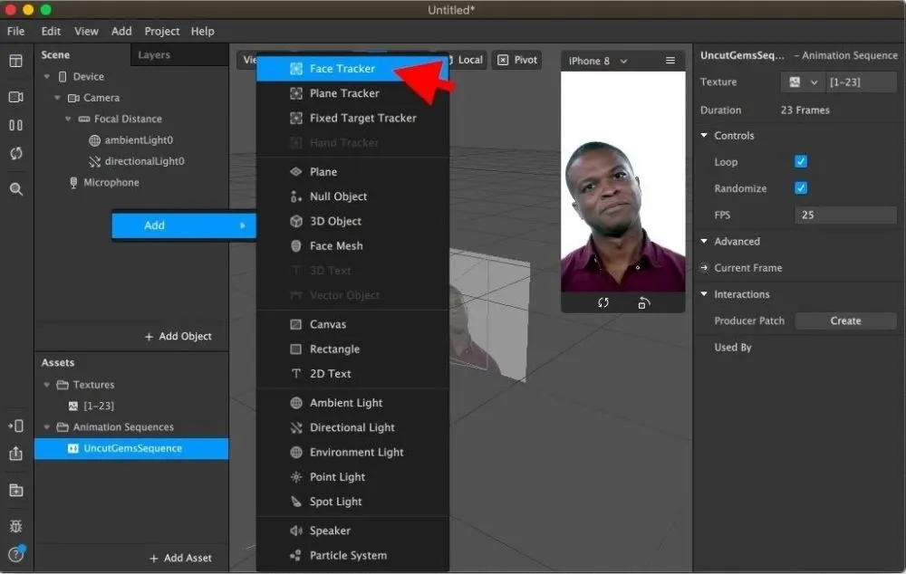Open the simulator hamburger menu

(670, 61)
